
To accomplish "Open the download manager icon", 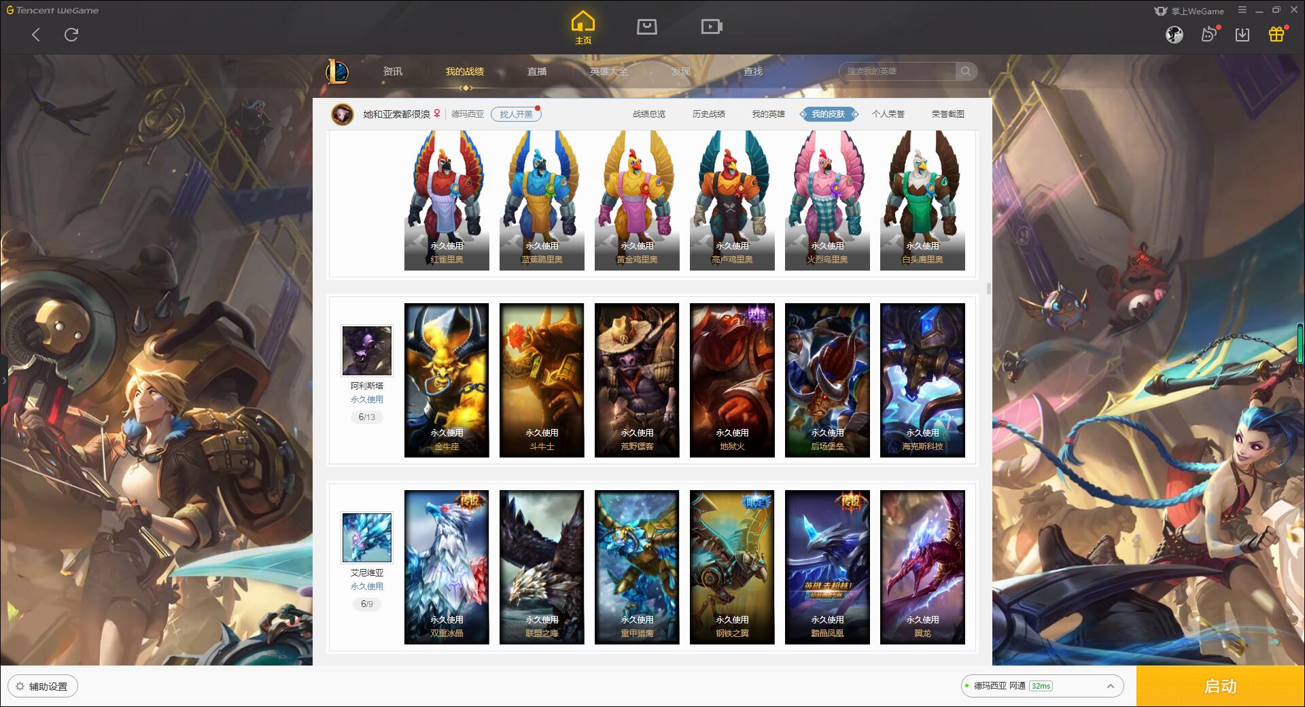I will click(x=1242, y=34).
